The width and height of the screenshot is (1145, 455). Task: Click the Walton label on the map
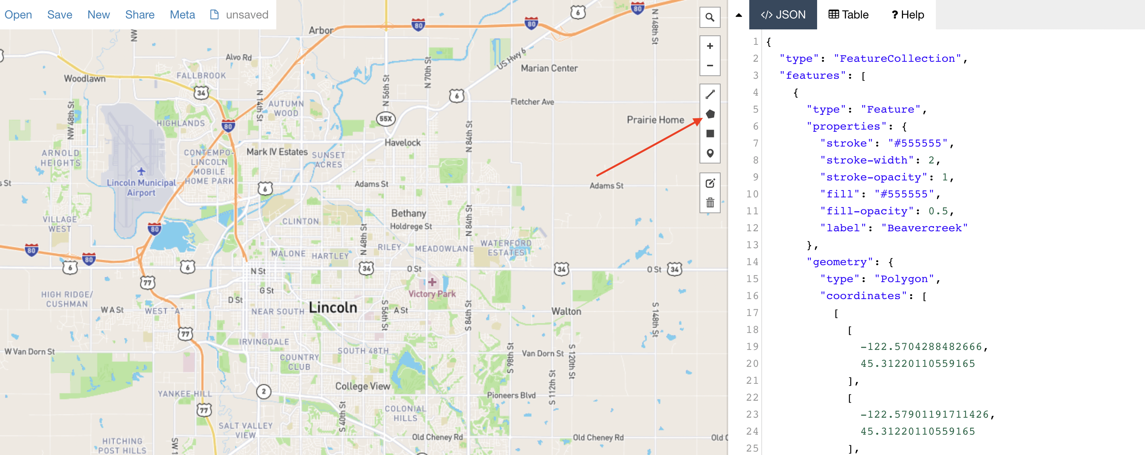coord(566,311)
